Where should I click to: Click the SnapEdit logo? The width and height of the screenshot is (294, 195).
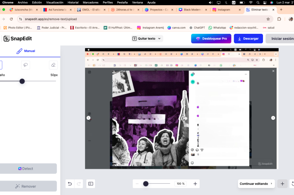click(18, 39)
